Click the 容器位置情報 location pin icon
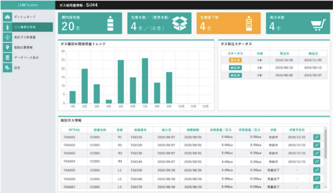The height and width of the screenshot is (193, 333). [x=7, y=47]
